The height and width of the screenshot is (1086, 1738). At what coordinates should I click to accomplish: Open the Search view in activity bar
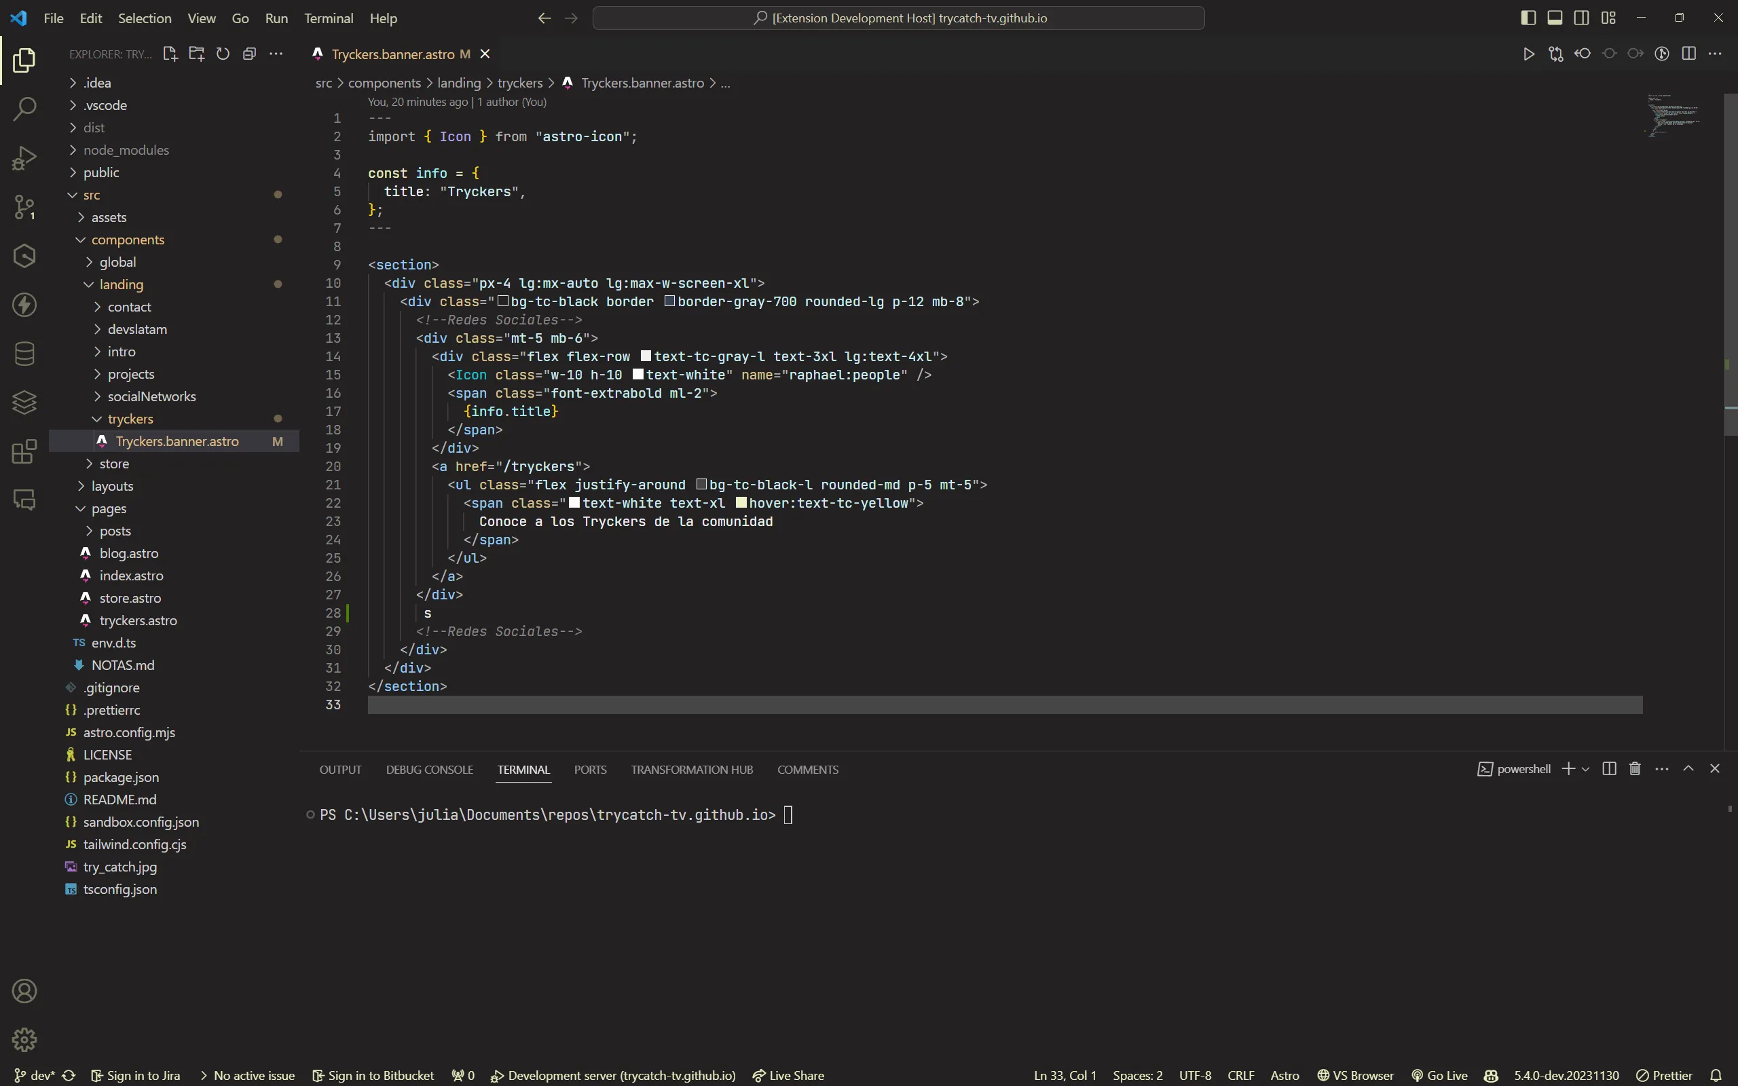pyautogui.click(x=24, y=109)
